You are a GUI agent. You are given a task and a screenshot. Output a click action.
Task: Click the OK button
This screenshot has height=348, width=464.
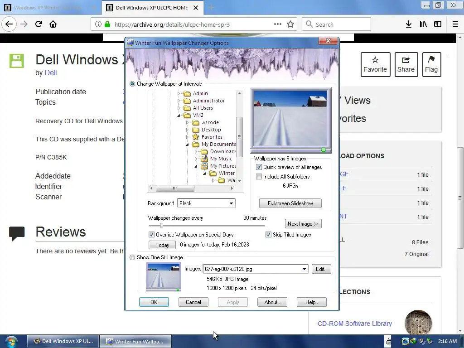154,302
